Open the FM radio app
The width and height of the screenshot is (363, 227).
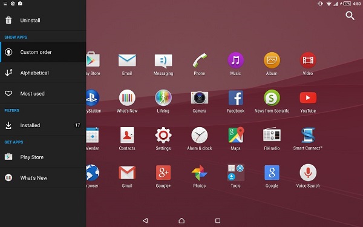(x=272, y=139)
